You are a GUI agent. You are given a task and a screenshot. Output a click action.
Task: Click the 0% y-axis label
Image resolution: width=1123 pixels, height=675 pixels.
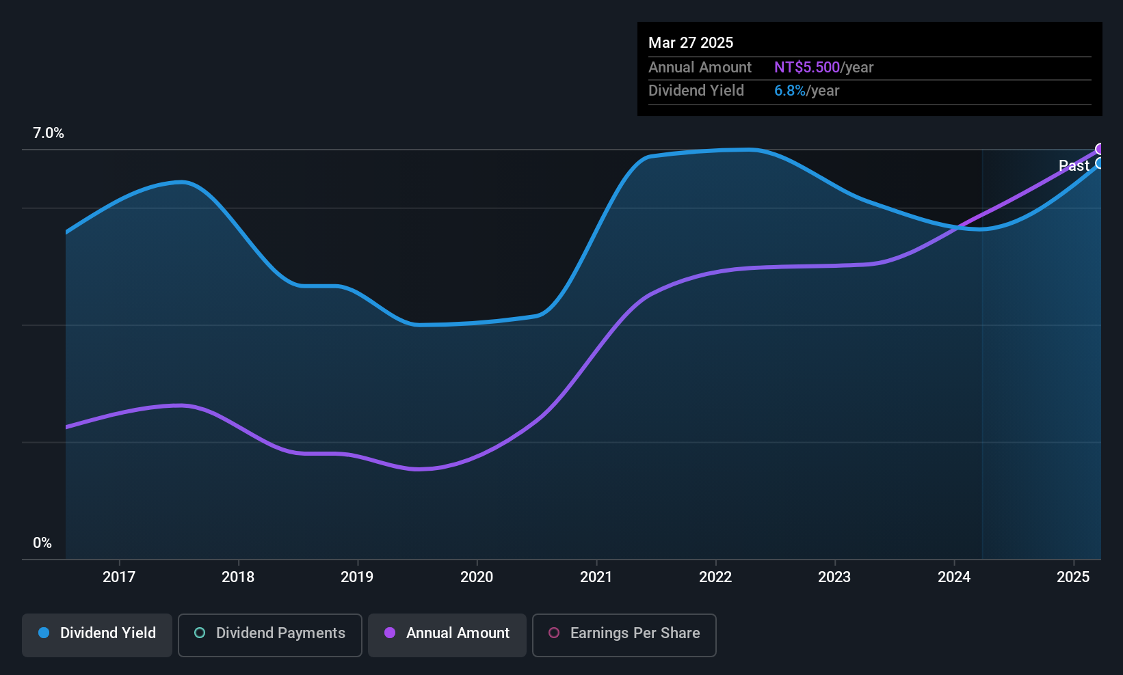(x=42, y=543)
